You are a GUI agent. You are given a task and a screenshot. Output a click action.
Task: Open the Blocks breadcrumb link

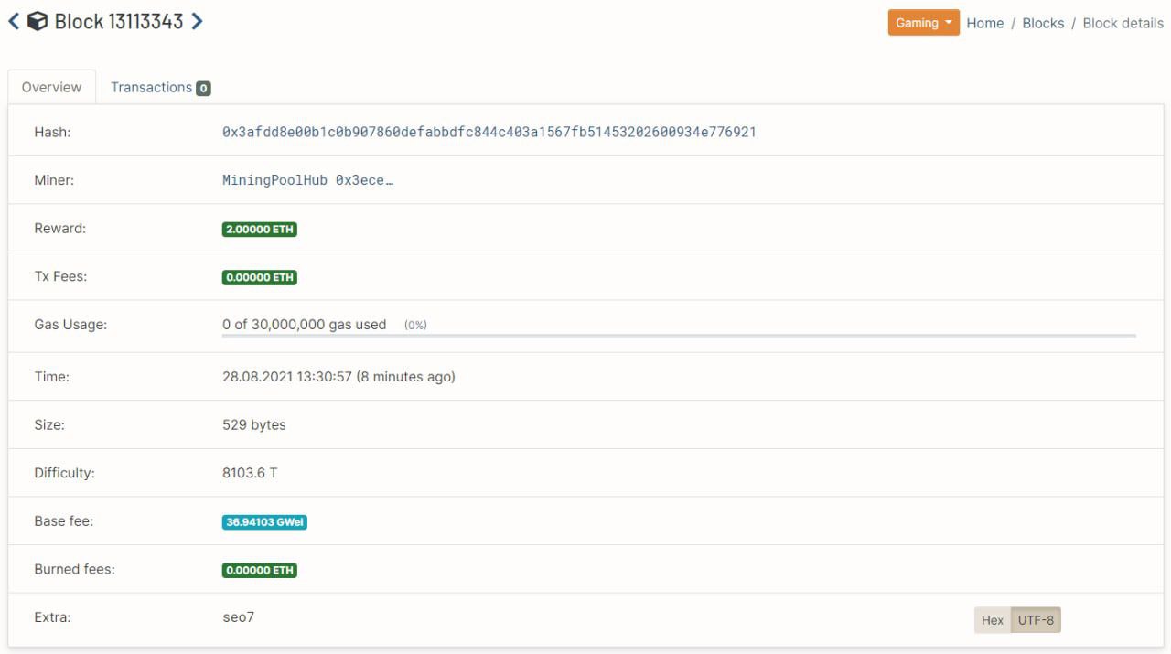pyautogui.click(x=1043, y=23)
